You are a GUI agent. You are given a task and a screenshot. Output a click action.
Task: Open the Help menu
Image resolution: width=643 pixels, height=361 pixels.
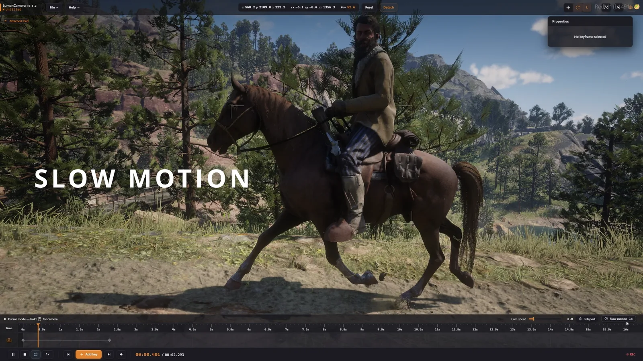(74, 7)
